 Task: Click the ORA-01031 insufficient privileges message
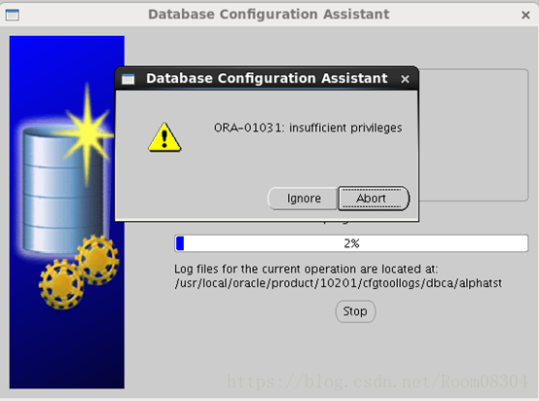[x=307, y=128]
